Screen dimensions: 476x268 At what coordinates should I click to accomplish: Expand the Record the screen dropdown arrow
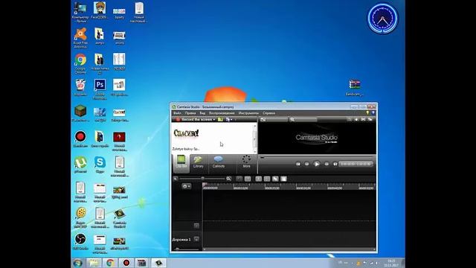pos(214,119)
